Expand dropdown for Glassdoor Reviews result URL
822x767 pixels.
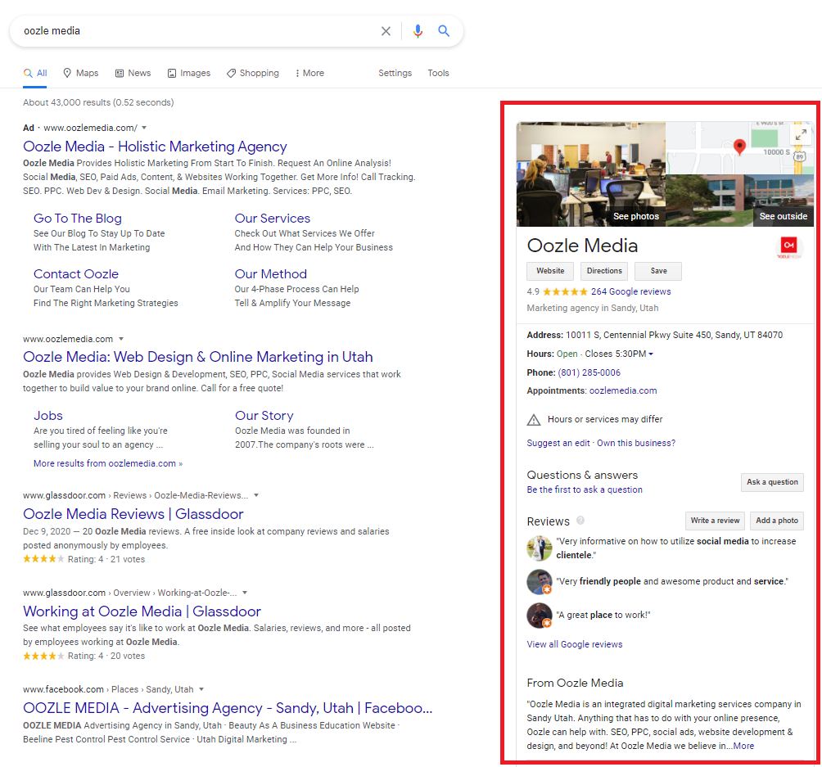point(256,495)
